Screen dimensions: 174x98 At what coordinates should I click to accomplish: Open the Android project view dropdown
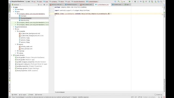coord(16,5)
